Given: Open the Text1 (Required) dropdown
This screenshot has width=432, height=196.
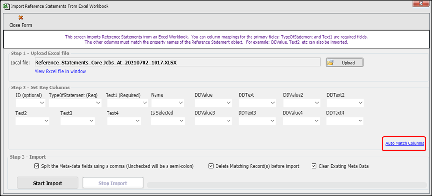Looking at the screenshot, I should pyautogui.click(x=126, y=103).
